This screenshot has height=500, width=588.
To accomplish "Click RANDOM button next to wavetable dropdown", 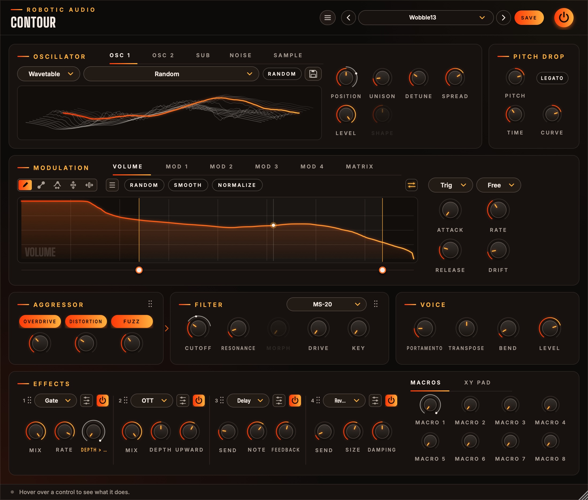I will pyautogui.click(x=282, y=74).
